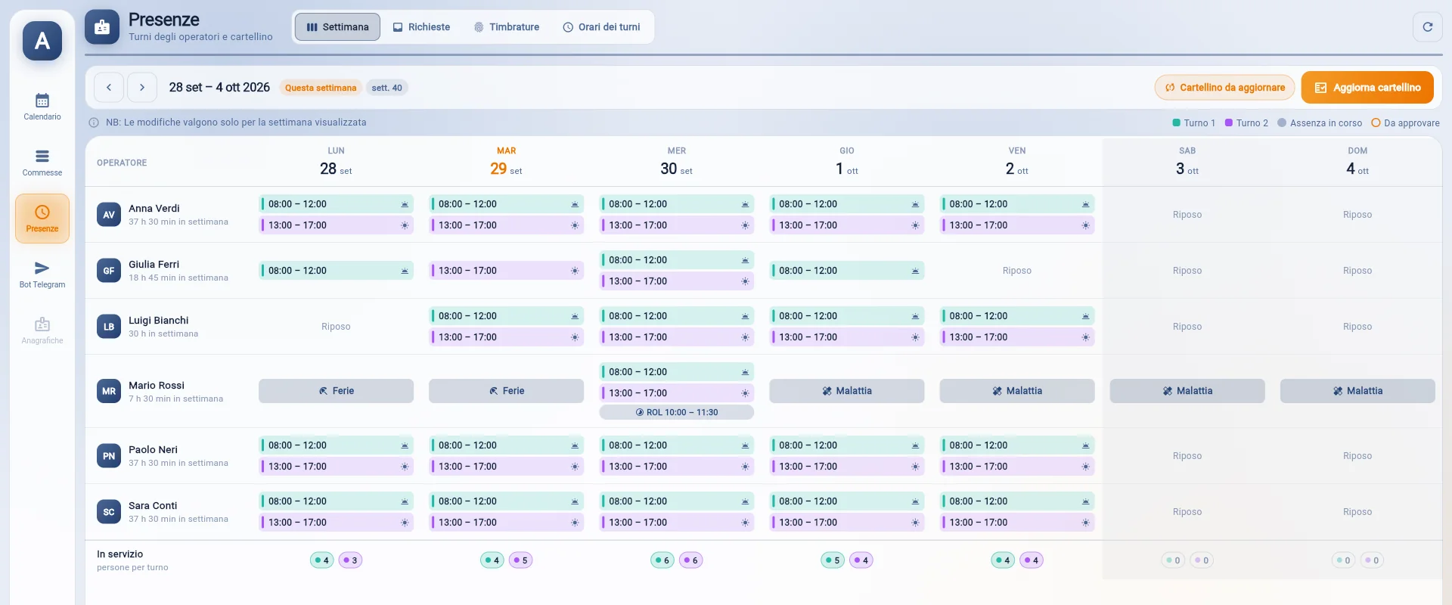Click the Turno 2 legend swatch
Viewport: 1452px width, 605px height.
click(1229, 123)
